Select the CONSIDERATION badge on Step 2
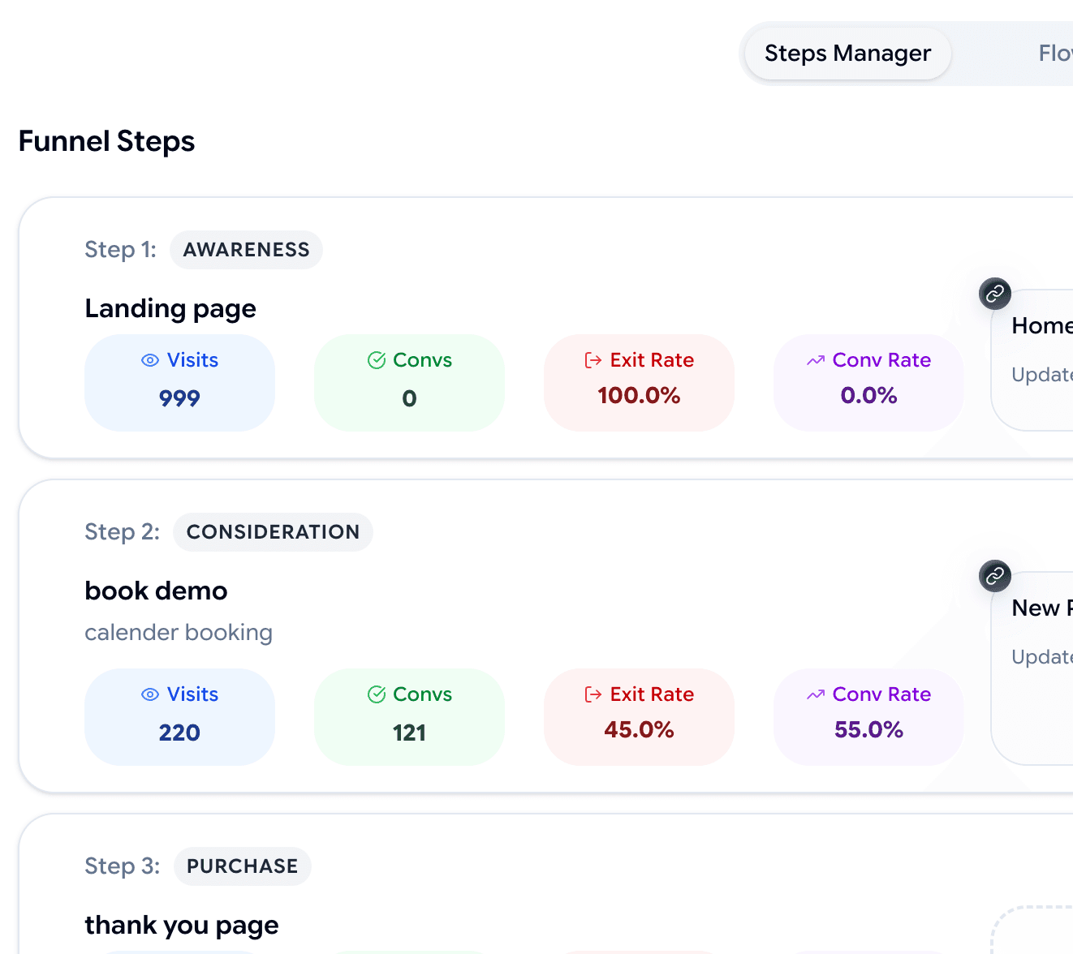 (273, 532)
